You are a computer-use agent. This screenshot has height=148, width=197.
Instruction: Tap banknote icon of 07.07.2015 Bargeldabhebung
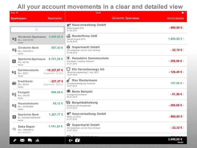point(68,102)
